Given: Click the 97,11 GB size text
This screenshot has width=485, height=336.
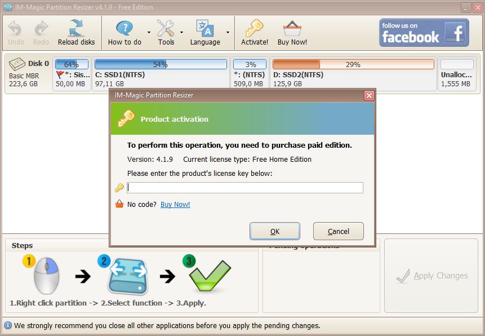Looking at the screenshot, I should (109, 84).
